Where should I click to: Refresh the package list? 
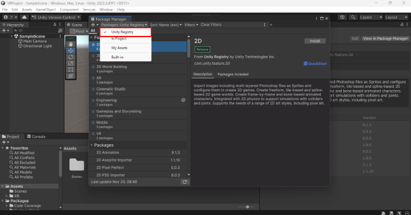pos(185,181)
